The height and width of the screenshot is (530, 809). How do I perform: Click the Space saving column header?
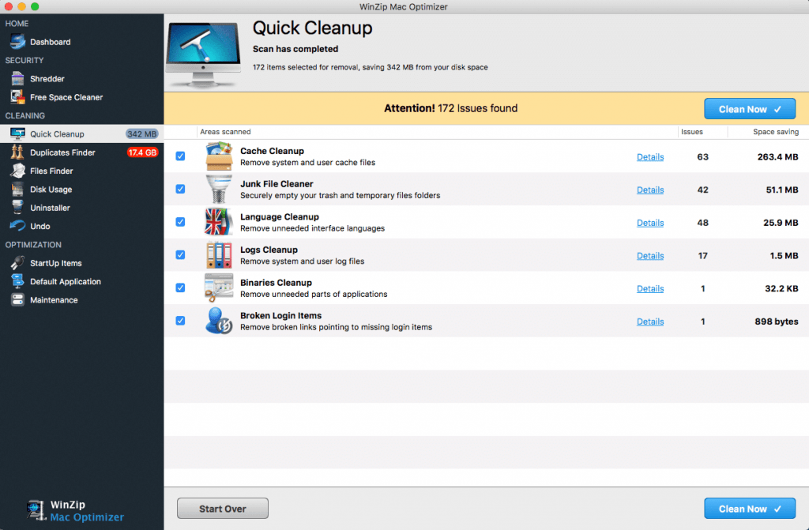pyautogui.click(x=775, y=132)
